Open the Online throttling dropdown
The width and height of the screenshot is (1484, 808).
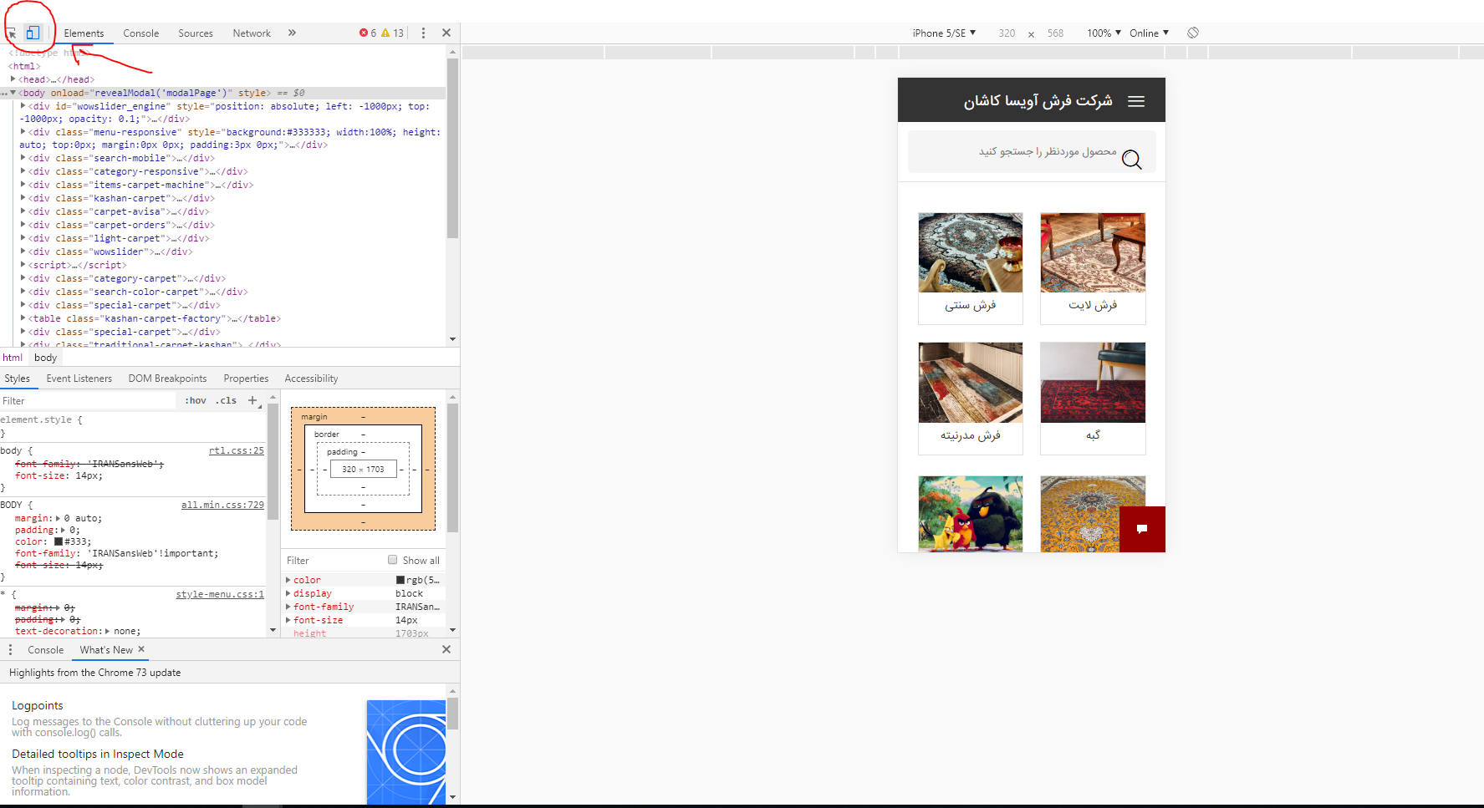coord(1149,33)
